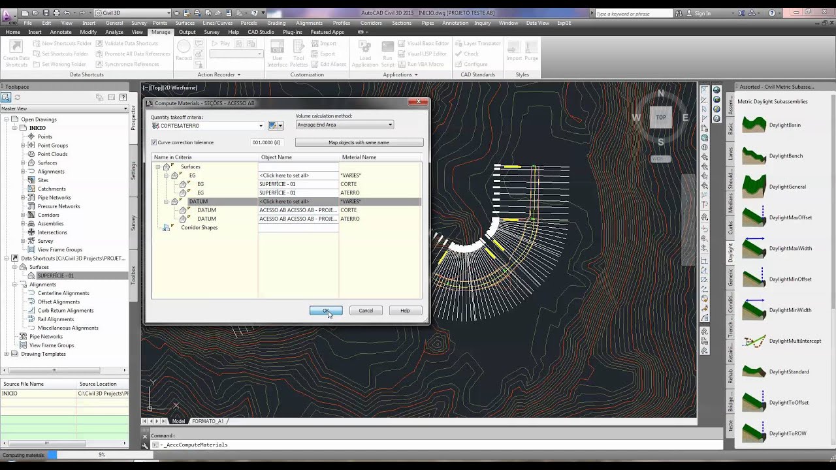Click the Toolspace Prospector magnifier icon

6,97
